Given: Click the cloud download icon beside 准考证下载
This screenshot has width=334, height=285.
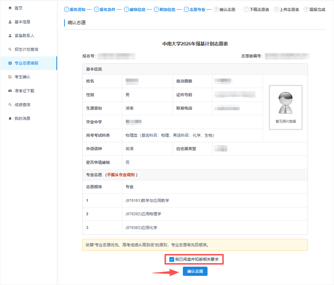Looking at the screenshot, I should coord(10,91).
